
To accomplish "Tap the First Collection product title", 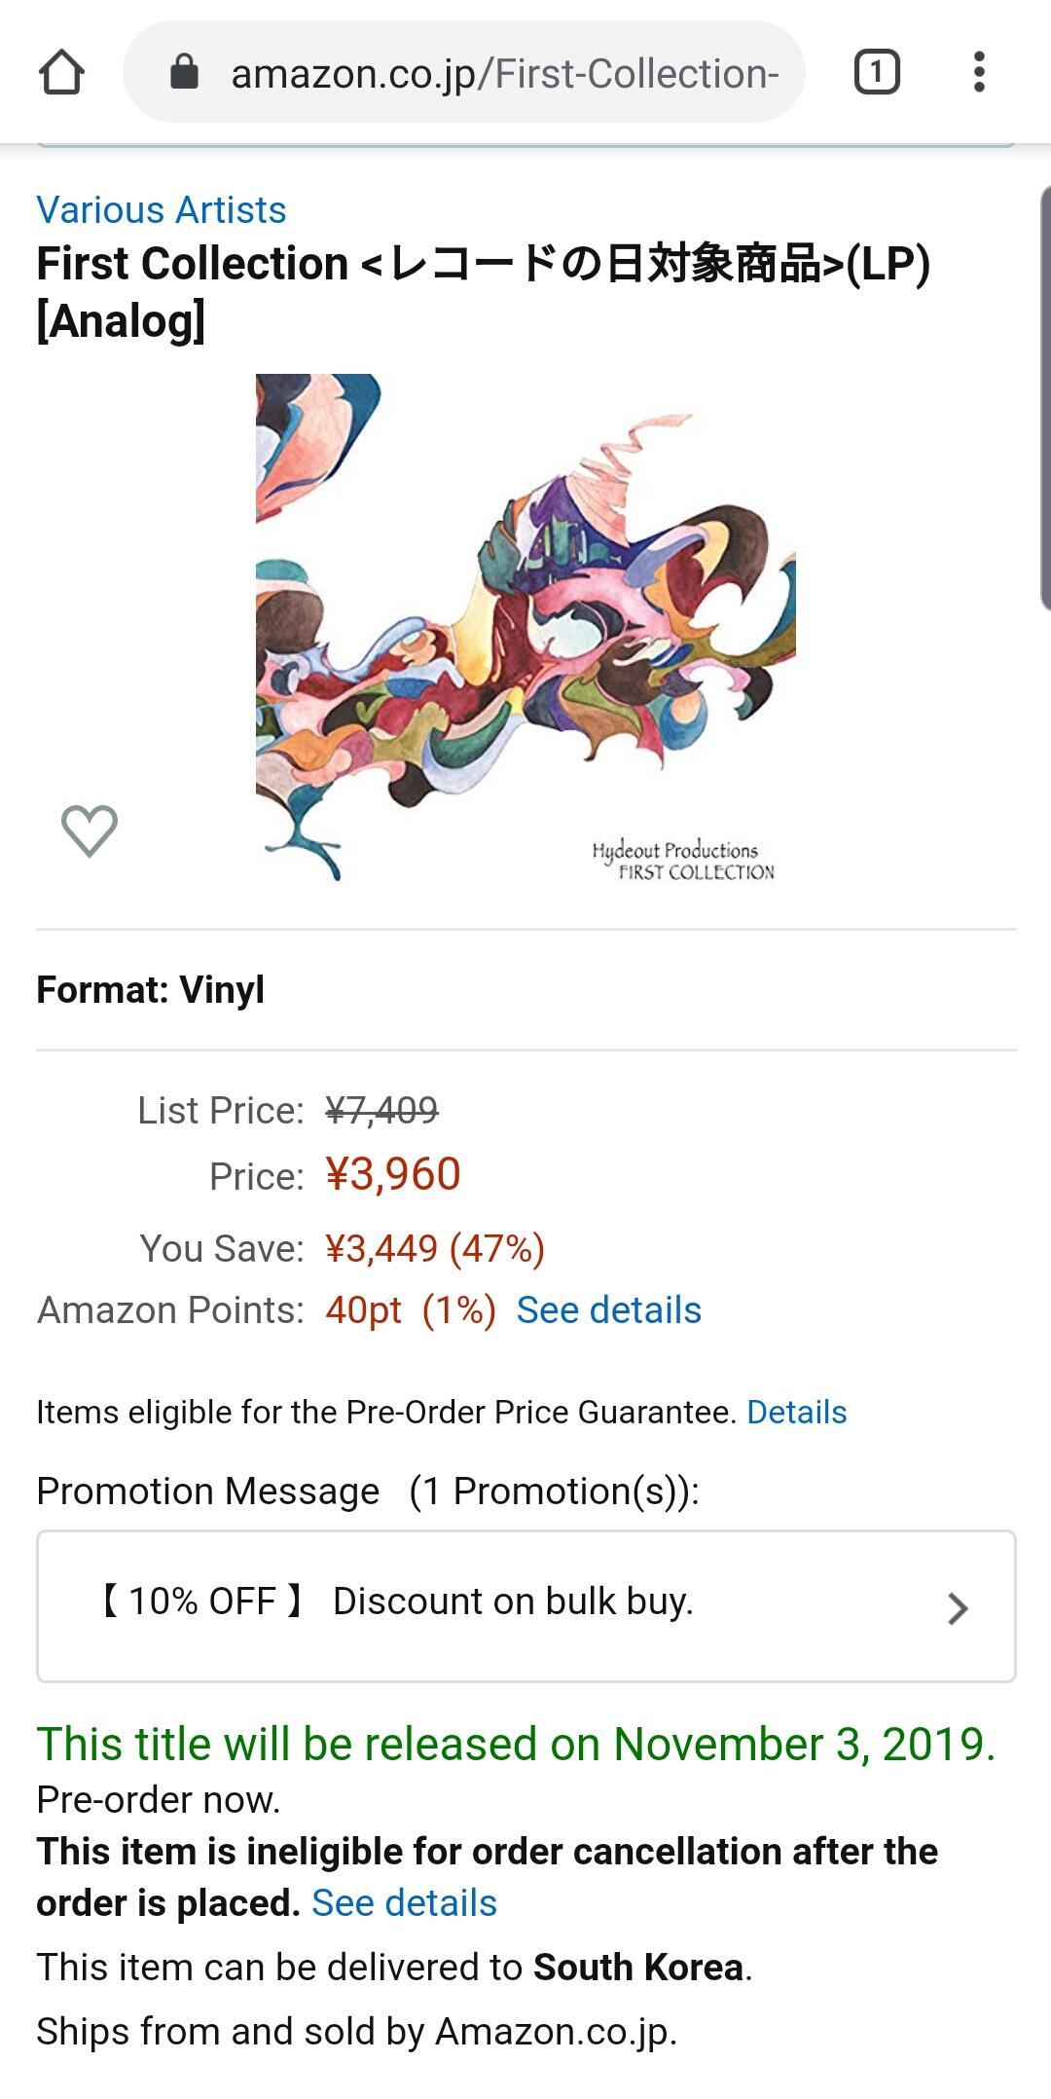I will pos(484,292).
